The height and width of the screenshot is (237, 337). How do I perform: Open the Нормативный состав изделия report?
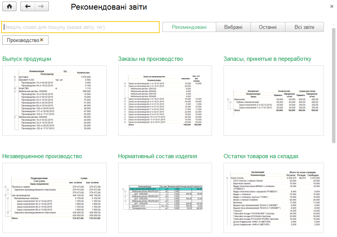(158, 156)
